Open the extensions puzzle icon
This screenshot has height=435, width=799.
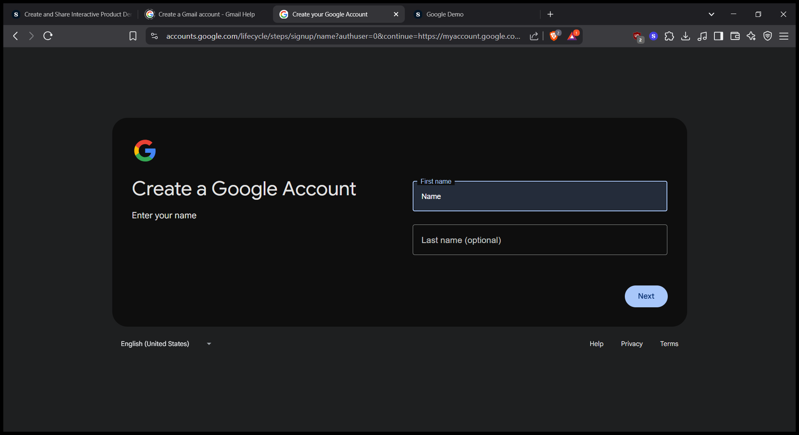pyautogui.click(x=669, y=36)
